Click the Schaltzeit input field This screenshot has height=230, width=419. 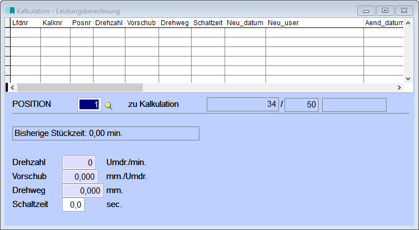pos(73,205)
